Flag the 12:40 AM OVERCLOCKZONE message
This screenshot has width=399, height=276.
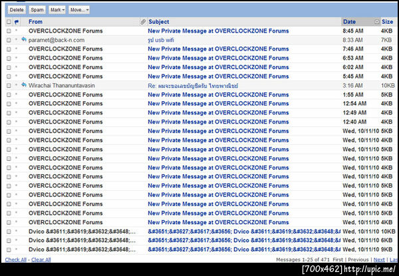(x=17, y=121)
